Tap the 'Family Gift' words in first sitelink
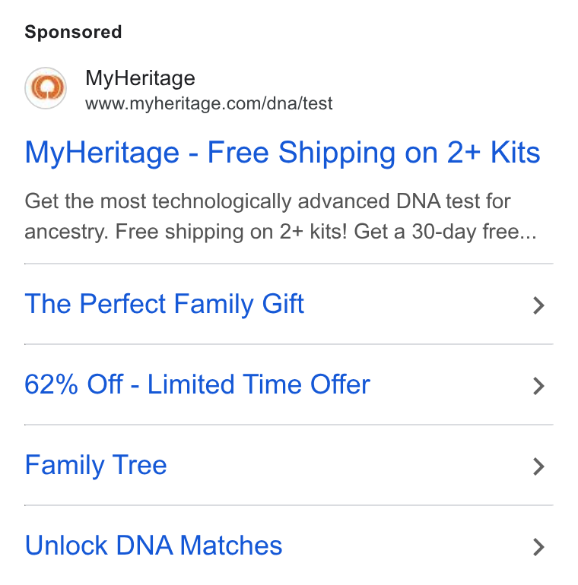578x585 pixels. (x=239, y=304)
